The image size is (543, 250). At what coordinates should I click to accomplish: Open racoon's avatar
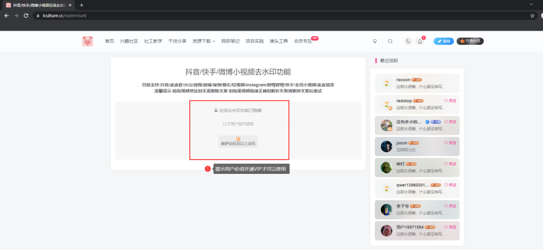[x=387, y=83]
